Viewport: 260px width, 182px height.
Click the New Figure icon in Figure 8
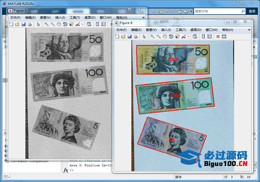tap(117, 36)
